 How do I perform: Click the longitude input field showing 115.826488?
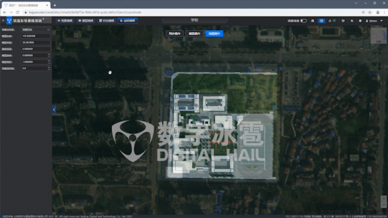pos(36,36)
